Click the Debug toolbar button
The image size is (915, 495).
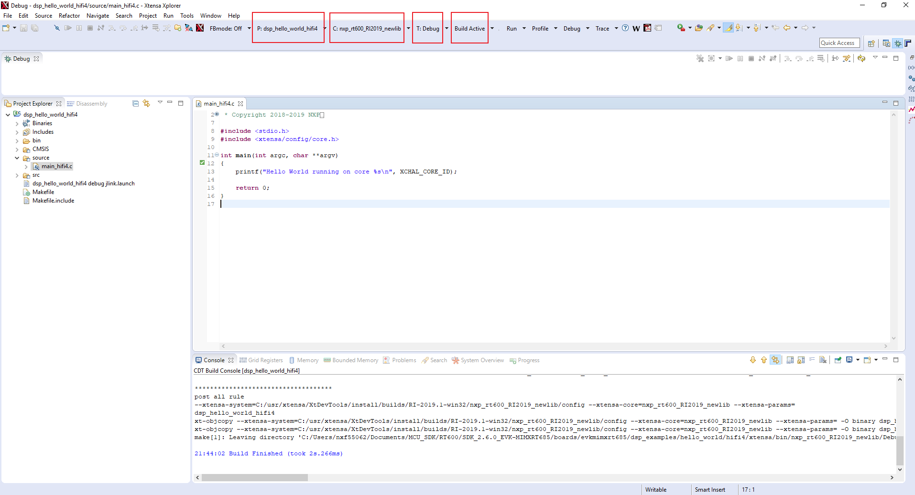click(572, 28)
